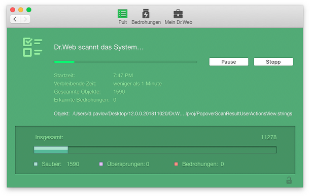The image size is (310, 196).
Task: Click the 'Bedrohungen: 0' legend text
Action: click(x=203, y=164)
